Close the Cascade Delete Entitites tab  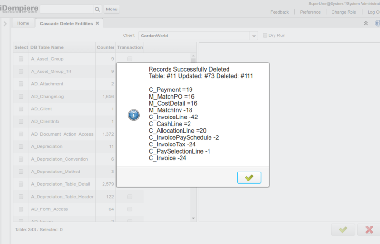(98, 23)
